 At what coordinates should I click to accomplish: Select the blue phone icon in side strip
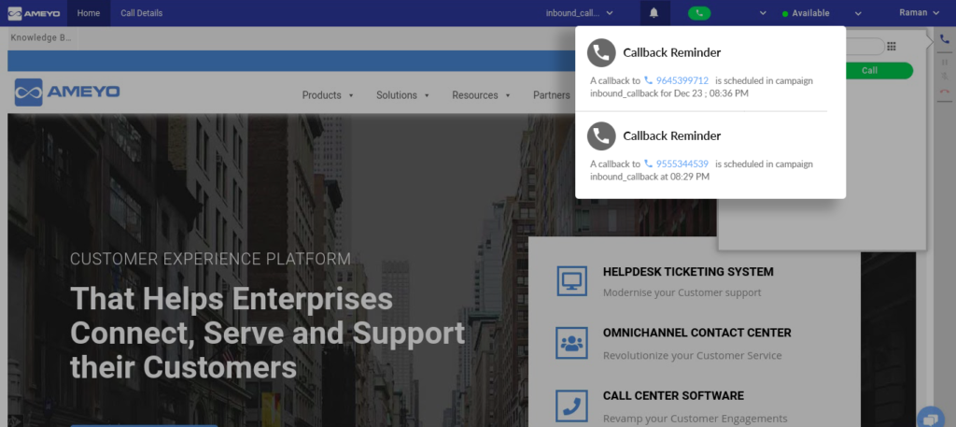tap(945, 38)
